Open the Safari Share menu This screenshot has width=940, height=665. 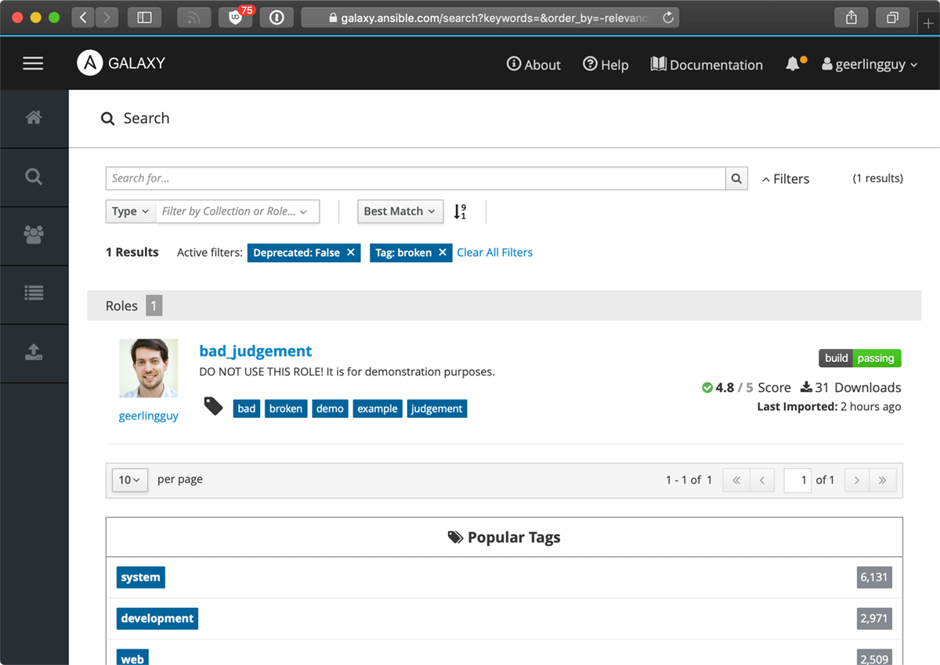(851, 17)
